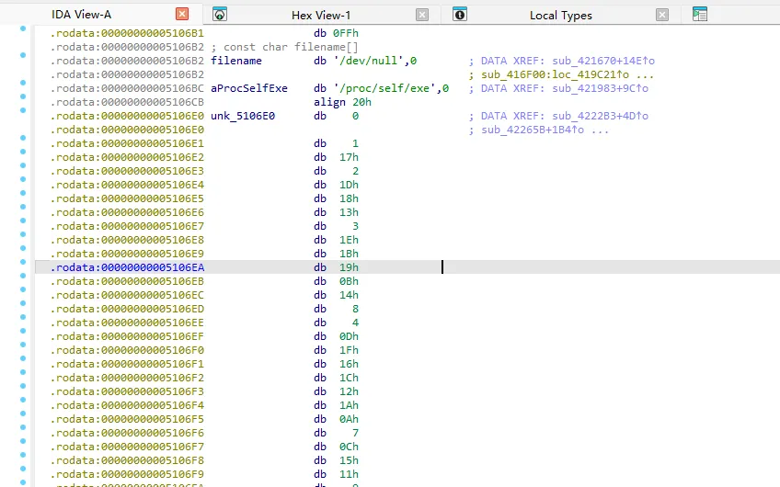Follow xref sub_42265B+1B4
This screenshot has width=780, height=487.
click(x=533, y=130)
